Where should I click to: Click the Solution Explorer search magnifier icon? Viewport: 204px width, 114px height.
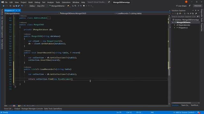tap(198, 16)
